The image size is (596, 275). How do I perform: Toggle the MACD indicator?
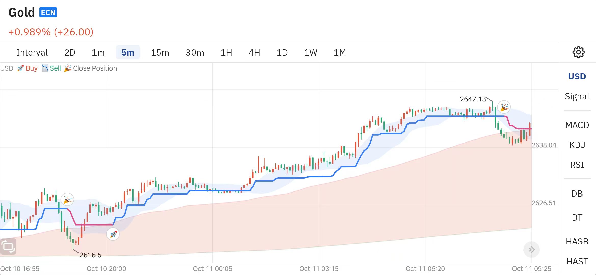pyautogui.click(x=577, y=125)
